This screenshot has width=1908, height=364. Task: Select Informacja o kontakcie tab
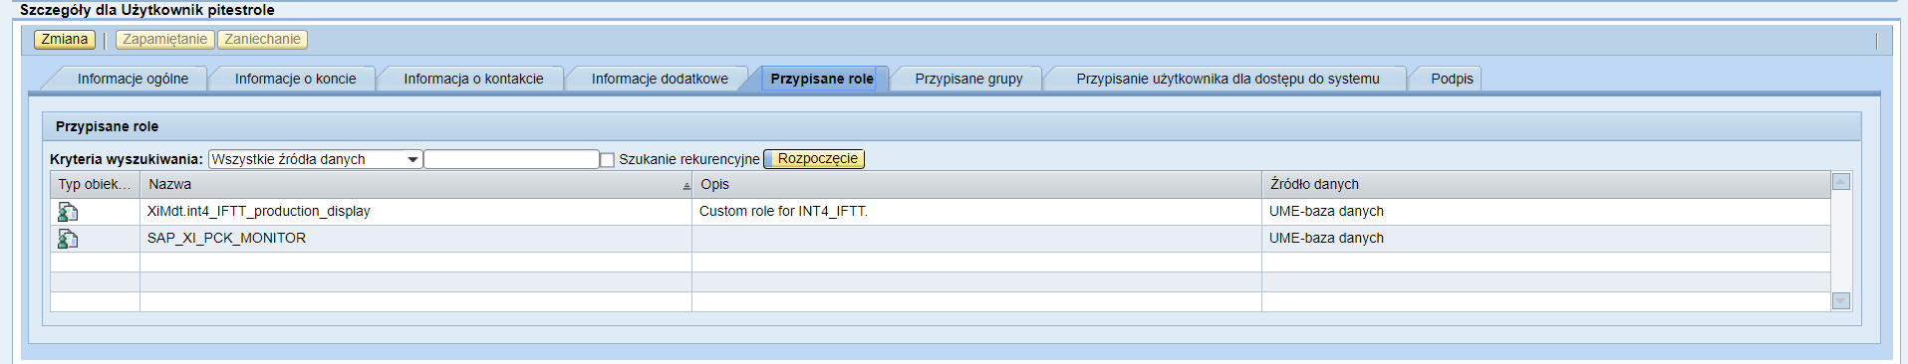(x=473, y=79)
